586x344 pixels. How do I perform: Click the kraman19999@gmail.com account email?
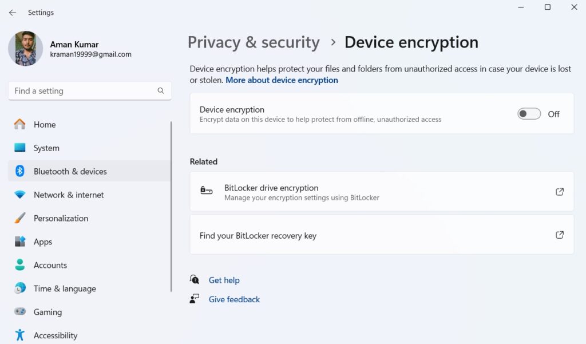point(91,54)
